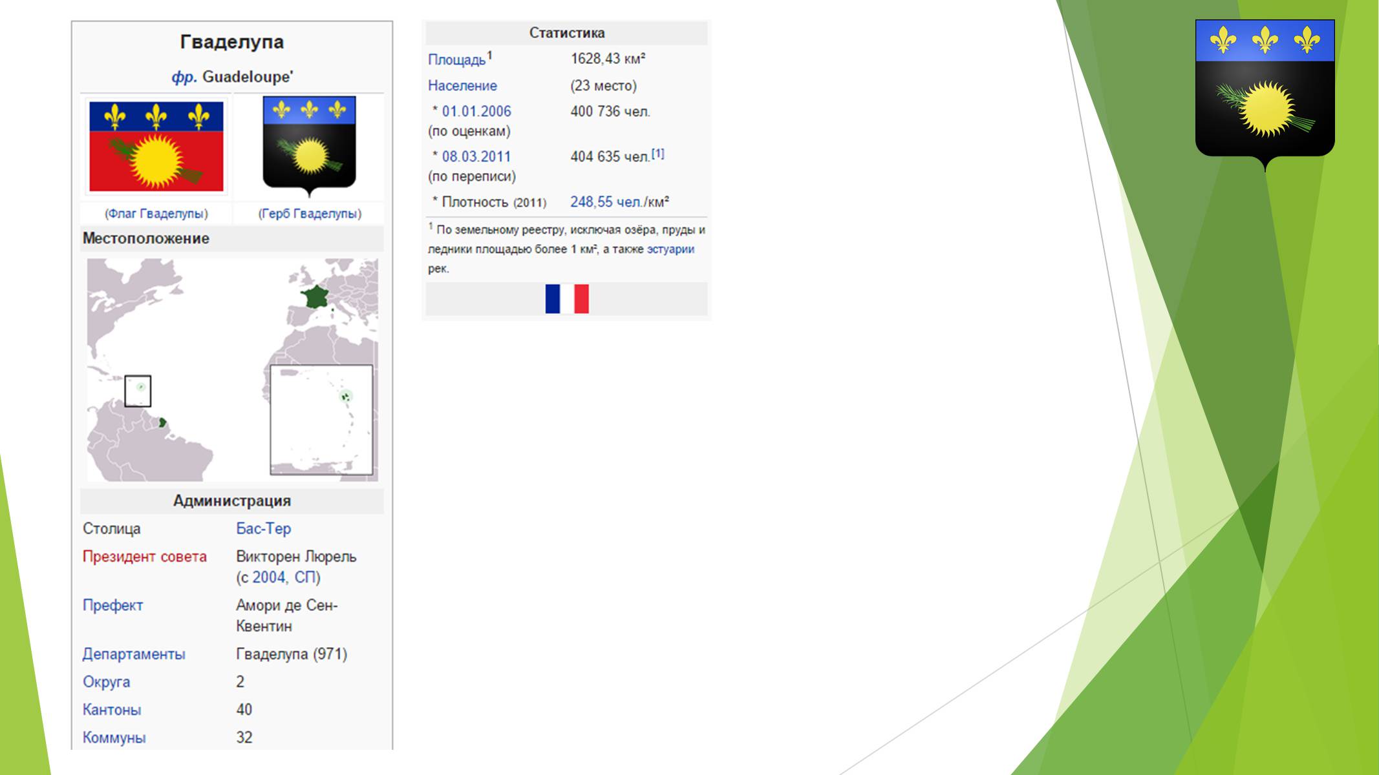Open the 'Герб Гваделупы' link
This screenshot has height=775, width=1379.
click(310, 214)
